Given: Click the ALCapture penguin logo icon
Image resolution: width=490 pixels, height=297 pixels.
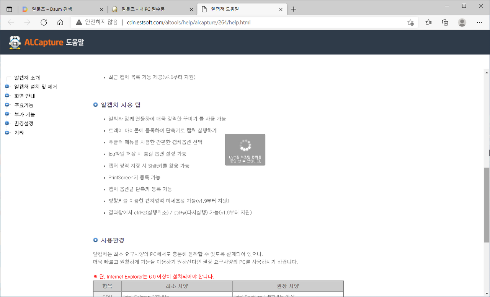Looking at the screenshot, I should click(15, 42).
